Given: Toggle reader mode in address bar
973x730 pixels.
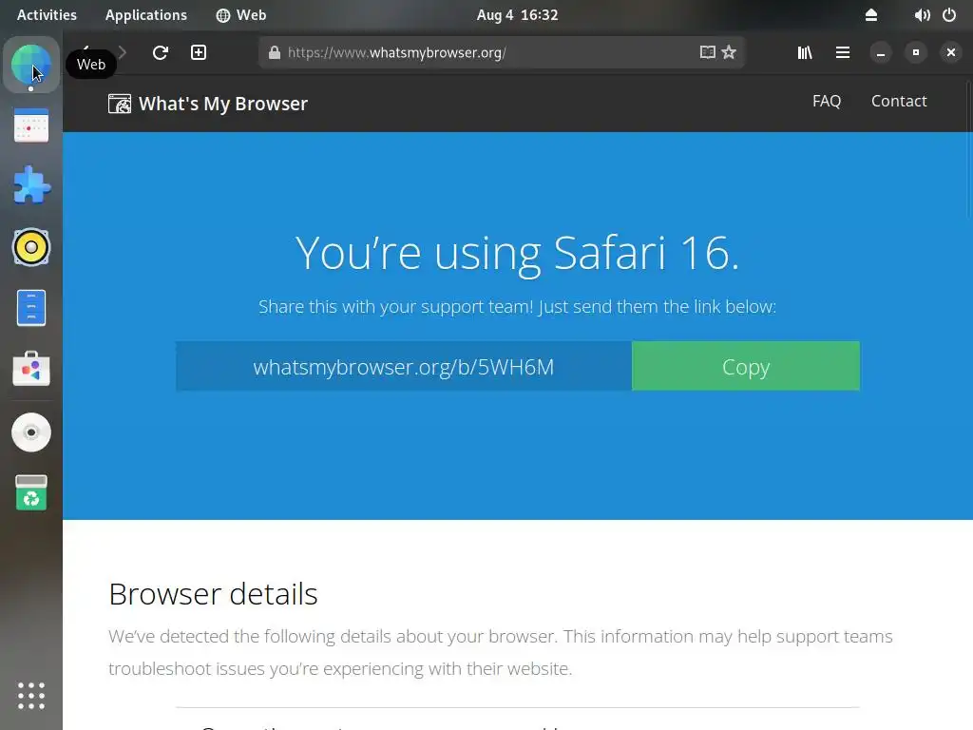Looking at the screenshot, I should (x=707, y=53).
